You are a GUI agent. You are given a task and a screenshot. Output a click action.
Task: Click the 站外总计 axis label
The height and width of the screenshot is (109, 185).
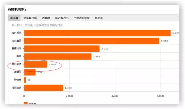point(16,88)
